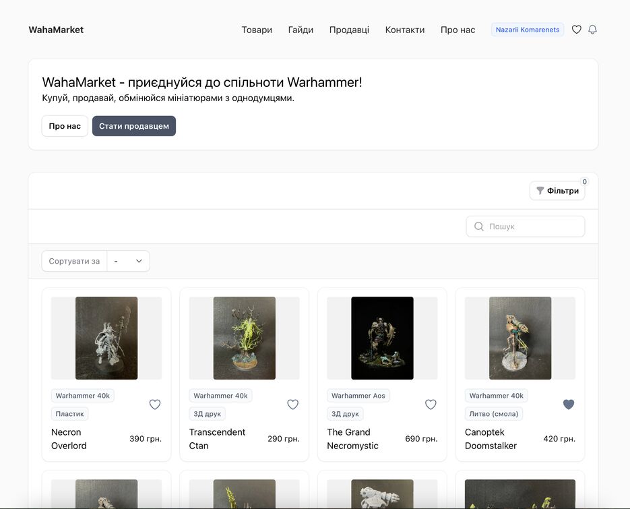630x509 pixels.
Task: Click the 690 грн. price
Action: (x=421, y=439)
